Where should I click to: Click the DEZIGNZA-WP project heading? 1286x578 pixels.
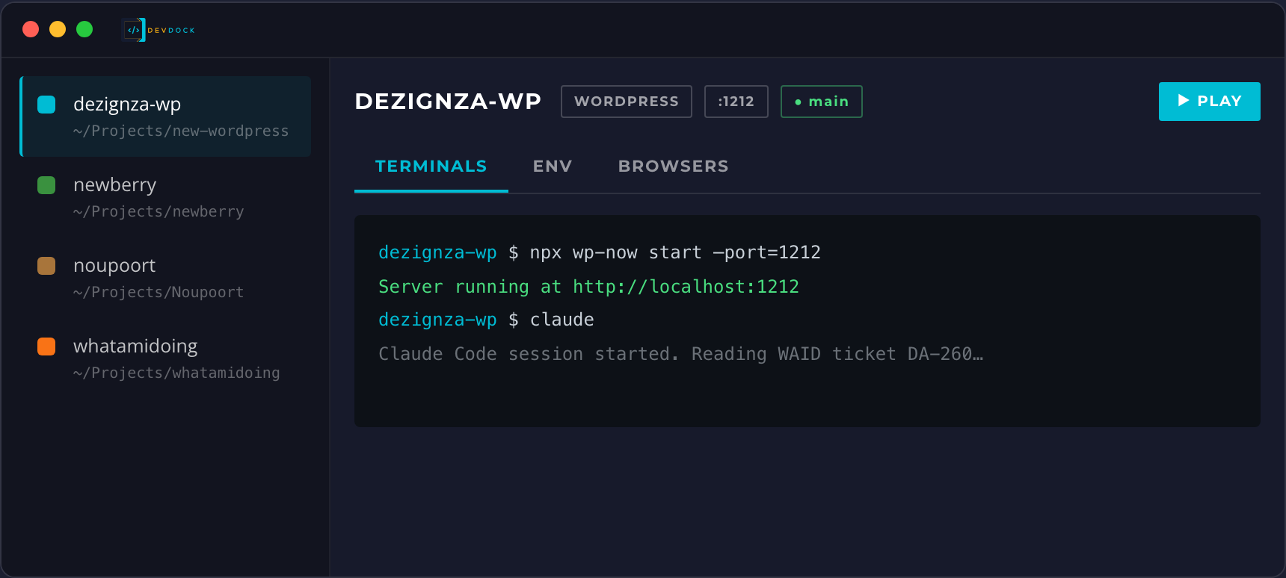pos(448,102)
